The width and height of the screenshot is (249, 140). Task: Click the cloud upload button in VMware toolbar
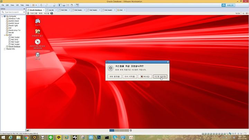click(228, 5)
